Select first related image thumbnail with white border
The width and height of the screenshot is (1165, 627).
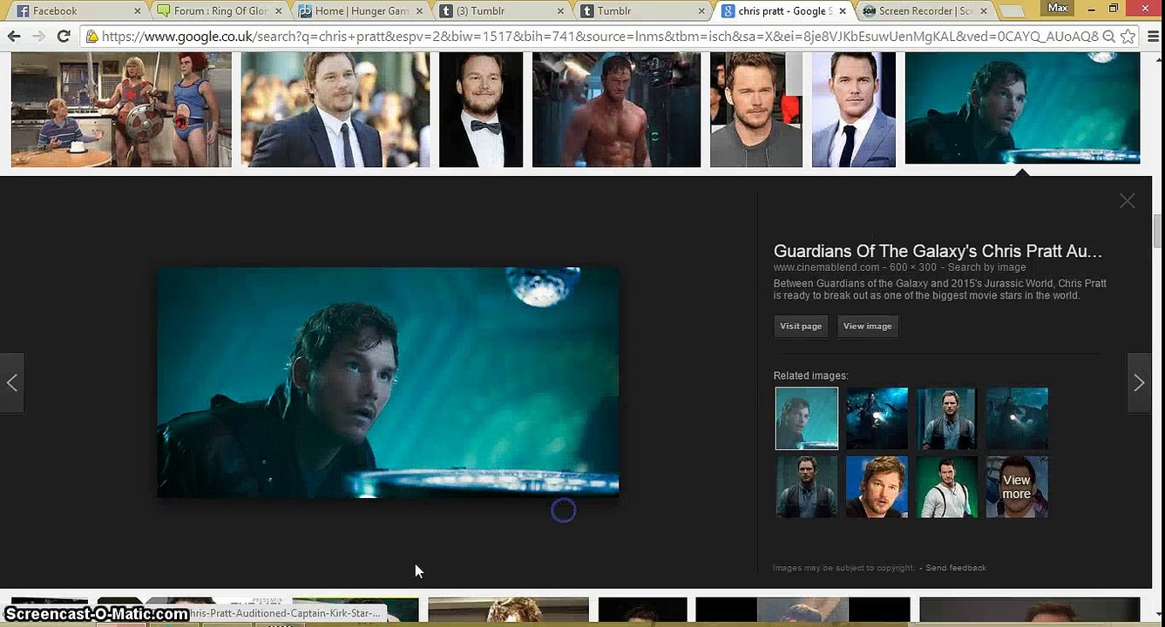[x=806, y=418]
